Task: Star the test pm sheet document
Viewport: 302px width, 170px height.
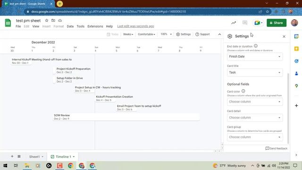Action: click(47, 20)
